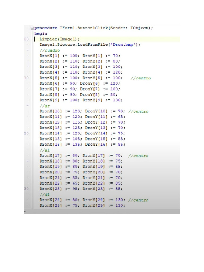Place cursor on the Limpiar(Image1) line

pyautogui.click(x=60, y=39)
